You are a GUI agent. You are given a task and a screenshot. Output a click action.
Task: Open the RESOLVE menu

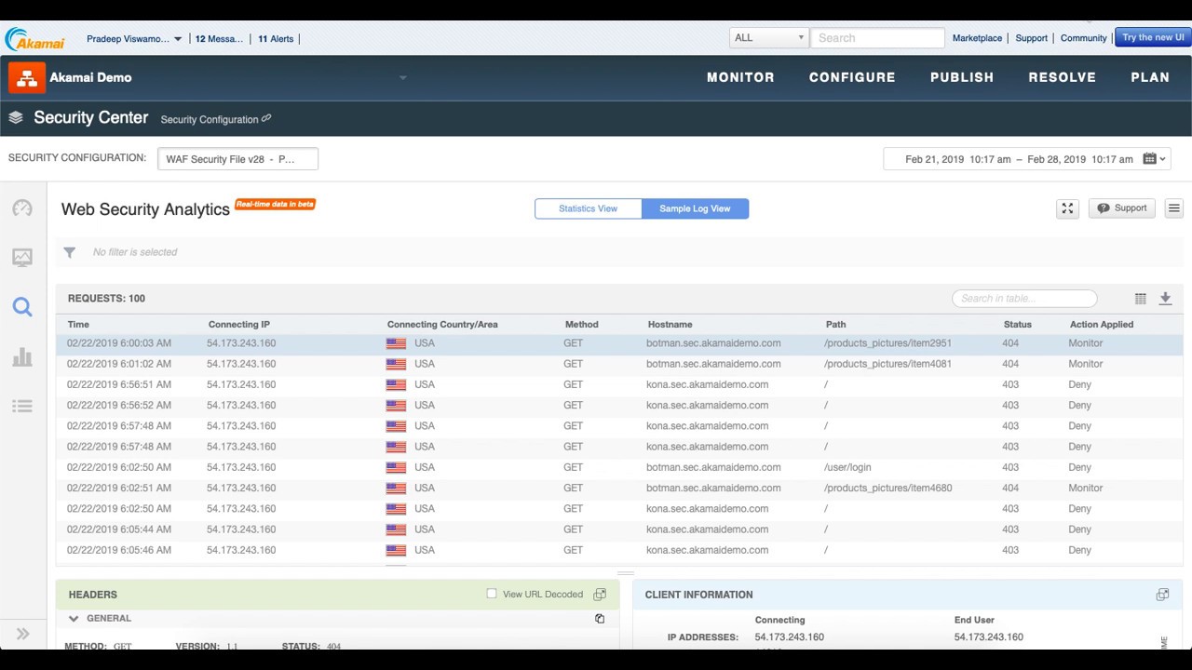1062,77
